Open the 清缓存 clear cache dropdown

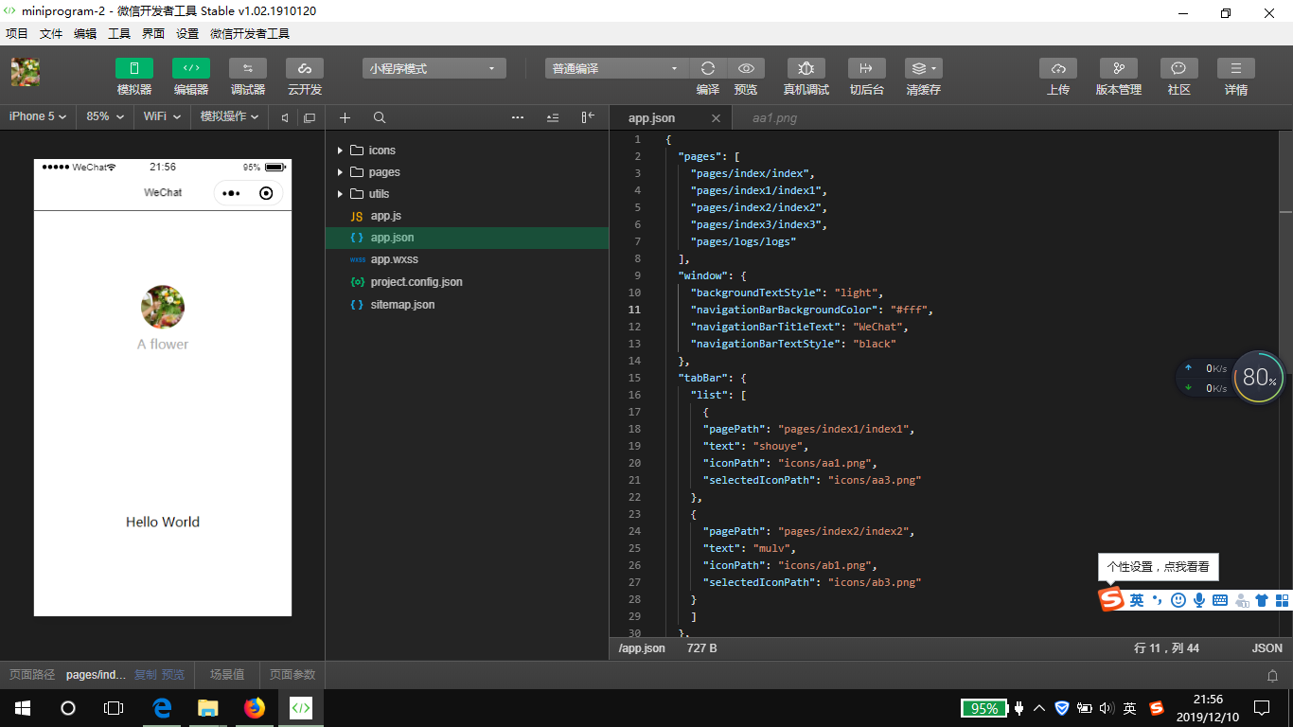[x=924, y=68]
